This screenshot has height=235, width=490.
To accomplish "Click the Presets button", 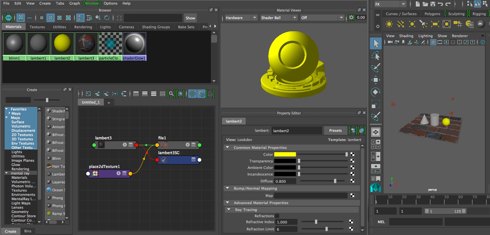I will click(x=335, y=130).
